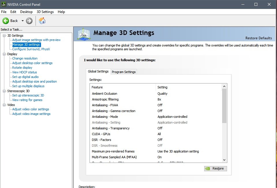
Task: Switch to the Global Settings tab
Action: (x=98, y=71)
